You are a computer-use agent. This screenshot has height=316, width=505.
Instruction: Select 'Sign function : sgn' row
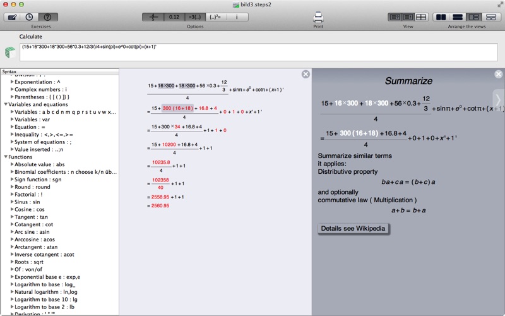[x=59, y=179]
